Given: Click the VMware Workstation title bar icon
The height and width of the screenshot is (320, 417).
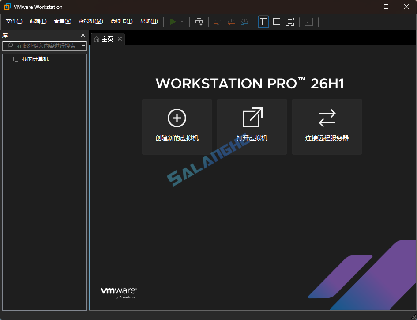Looking at the screenshot, I should [7, 7].
